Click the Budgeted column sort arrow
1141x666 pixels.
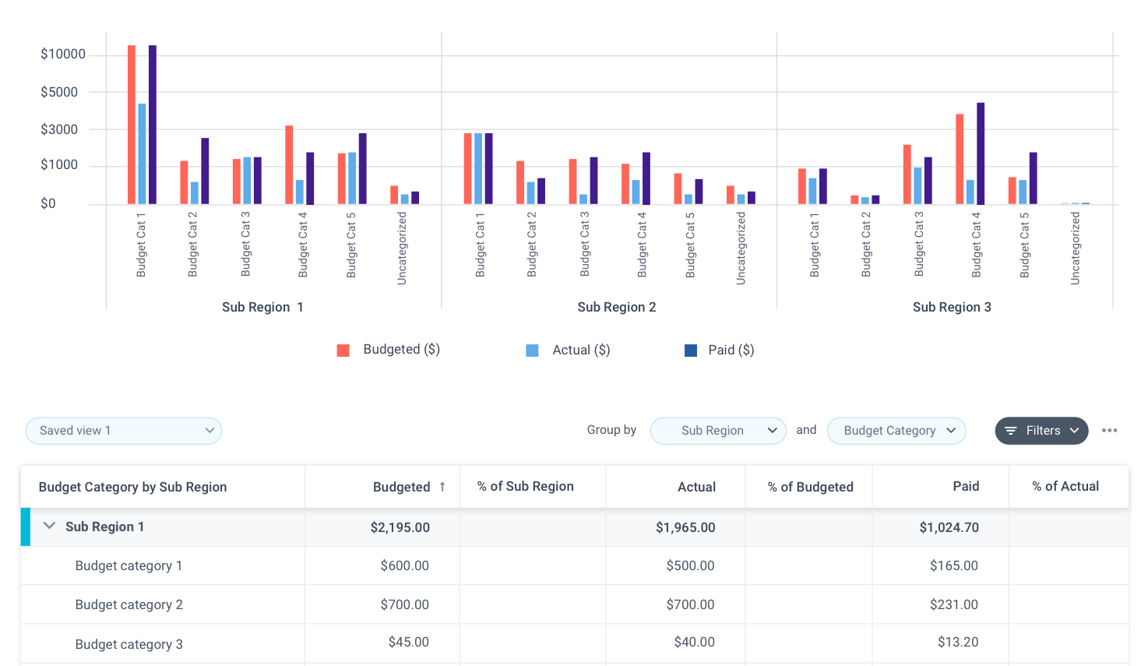(x=442, y=487)
